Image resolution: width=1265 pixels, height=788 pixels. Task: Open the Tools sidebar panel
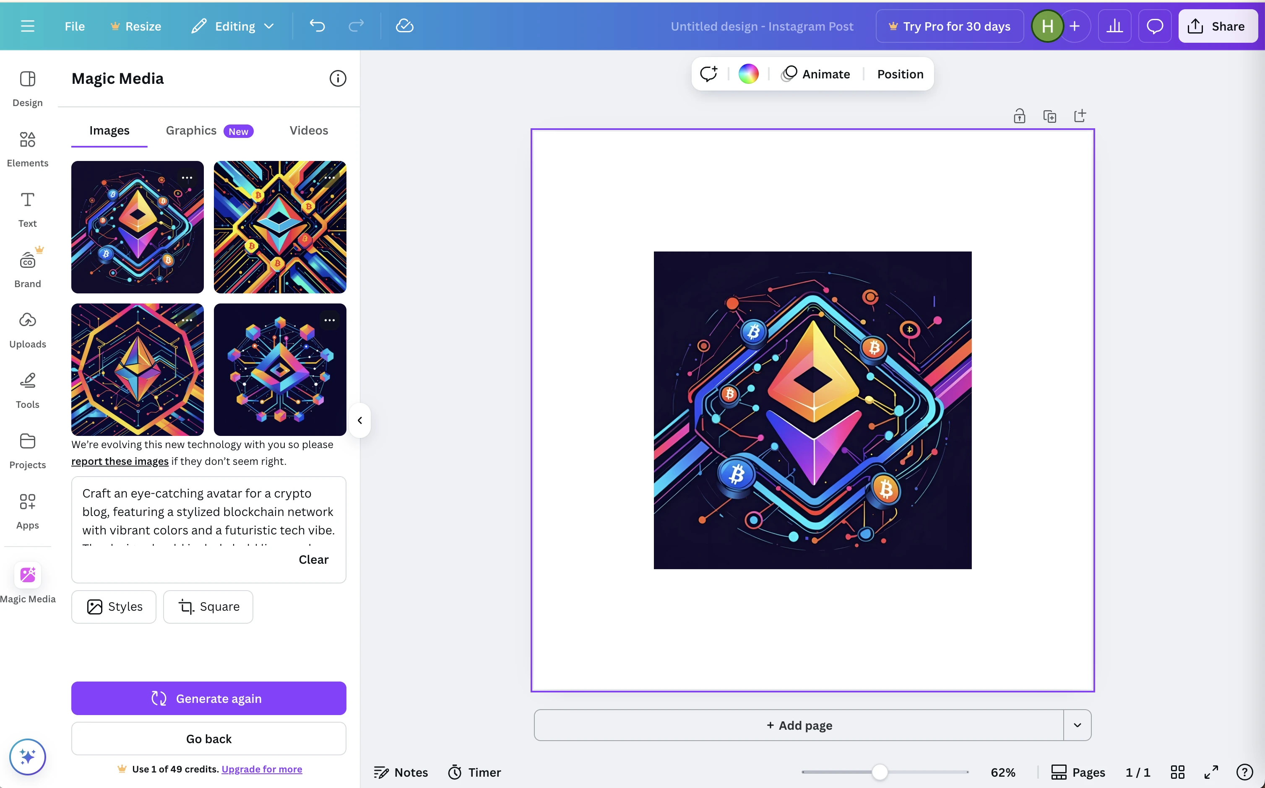tap(28, 390)
